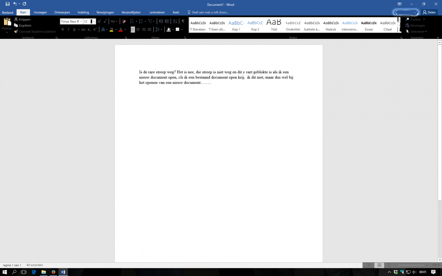Open the Teksteffecten icon in Lettertype group

point(103,29)
